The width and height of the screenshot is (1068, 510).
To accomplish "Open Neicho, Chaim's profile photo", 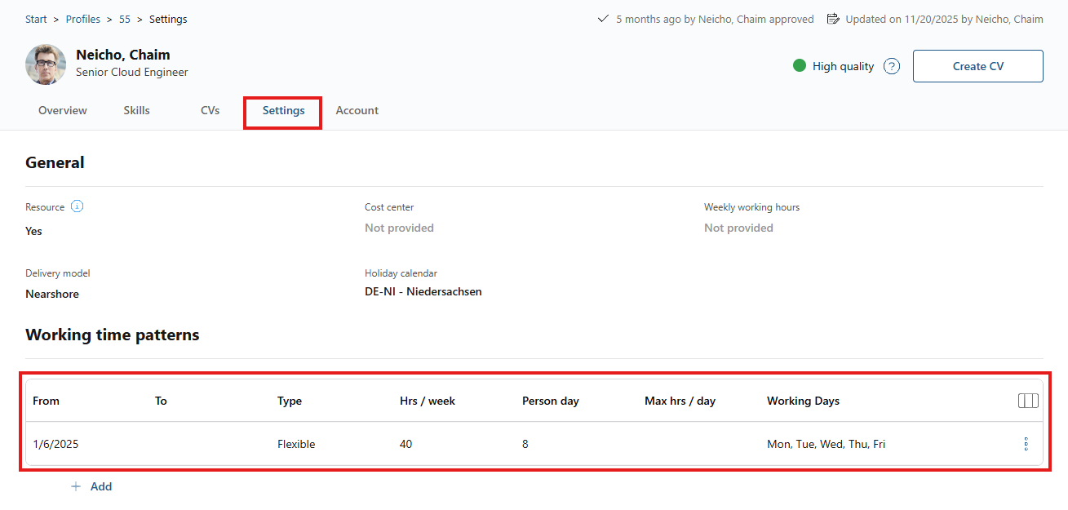I will [x=46, y=64].
